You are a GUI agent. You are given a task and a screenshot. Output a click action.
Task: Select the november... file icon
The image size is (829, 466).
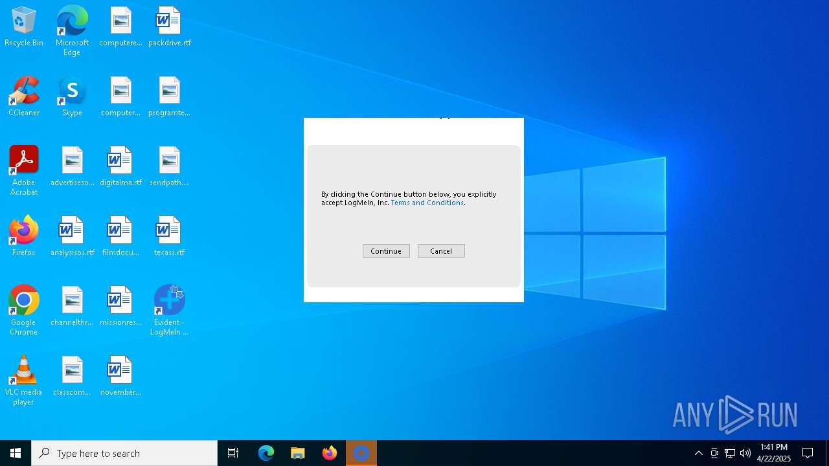120,376
